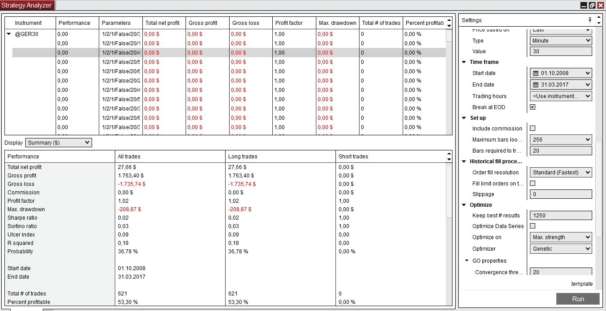Sort by the Max. drawdown column header
Viewport: 606px width, 311px height.
click(x=337, y=23)
